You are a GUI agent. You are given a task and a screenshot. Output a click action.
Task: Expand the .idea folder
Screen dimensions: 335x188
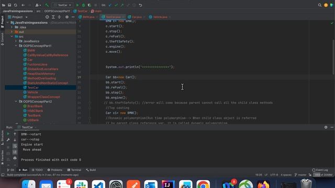tap(12, 27)
